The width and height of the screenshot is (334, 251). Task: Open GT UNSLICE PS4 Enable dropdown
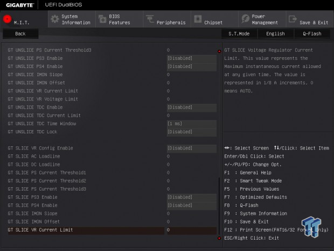click(192, 66)
